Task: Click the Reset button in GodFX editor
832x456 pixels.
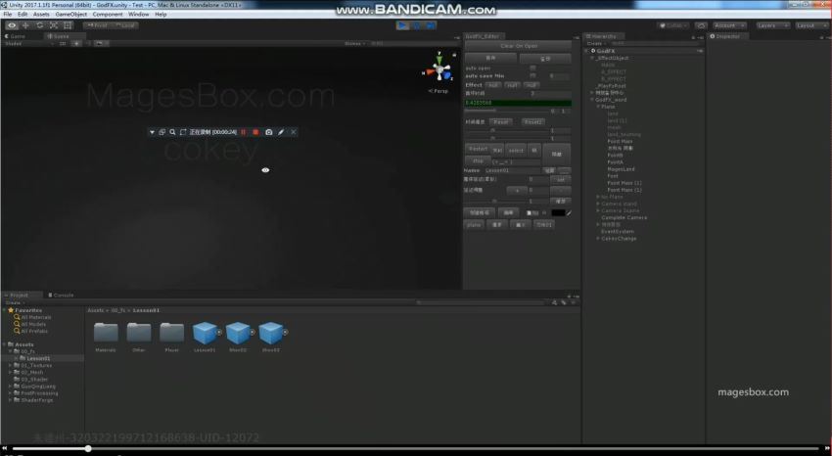Action: 501,122
